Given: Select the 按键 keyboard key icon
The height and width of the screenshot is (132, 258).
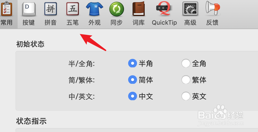Looking at the screenshot, I should click(29, 9).
